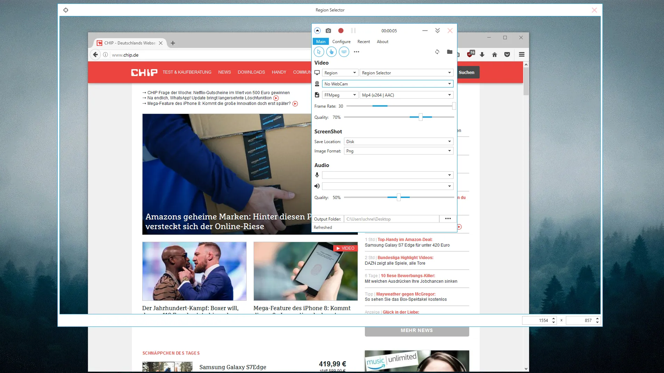The image size is (664, 373).
Task: Click the browser address bar showing www.chip.de
Action: [209, 55]
